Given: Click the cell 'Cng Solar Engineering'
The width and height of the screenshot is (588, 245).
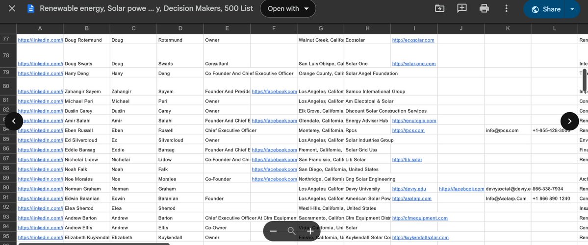Looking at the screenshot, I should pyautogui.click(x=370, y=179).
